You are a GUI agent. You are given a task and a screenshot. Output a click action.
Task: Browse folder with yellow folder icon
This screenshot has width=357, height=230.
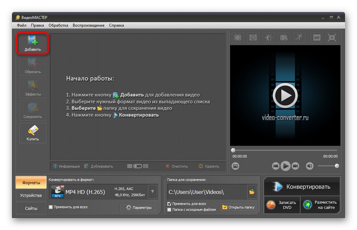click(x=252, y=192)
